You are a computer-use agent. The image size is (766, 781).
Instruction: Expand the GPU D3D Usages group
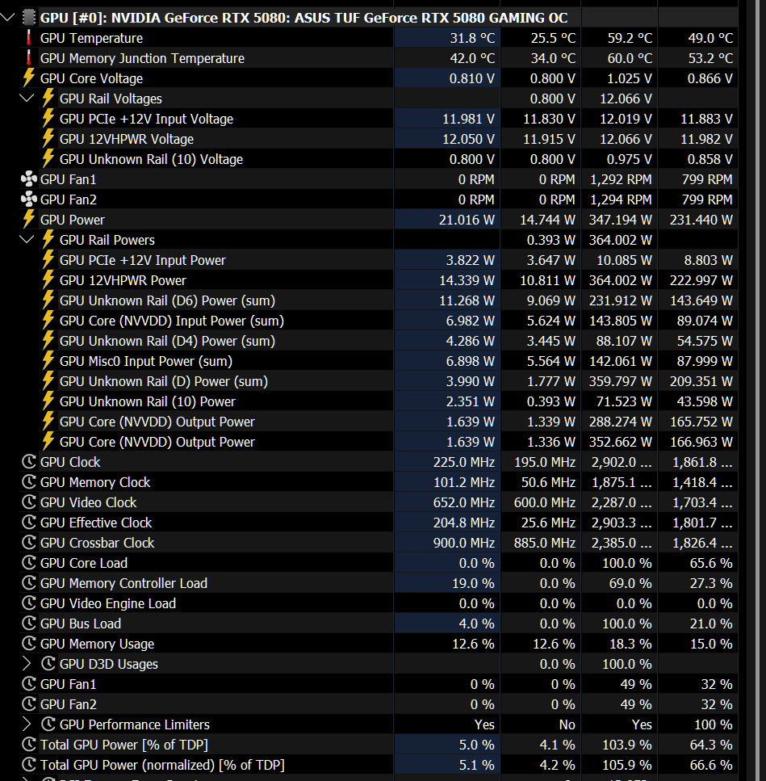[27, 664]
